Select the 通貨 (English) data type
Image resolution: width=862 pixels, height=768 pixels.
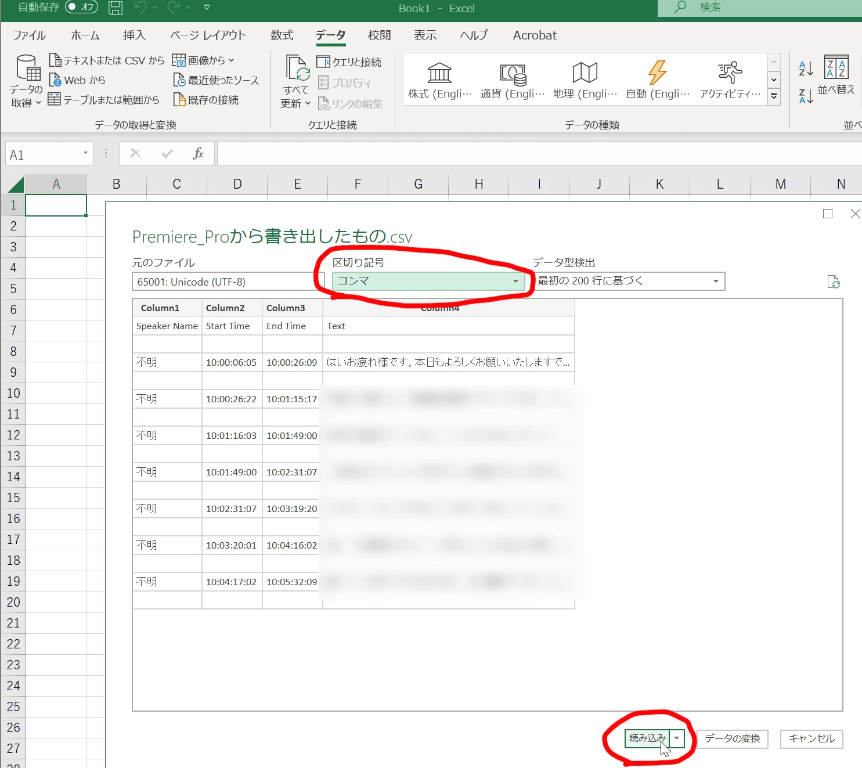tap(513, 81)
